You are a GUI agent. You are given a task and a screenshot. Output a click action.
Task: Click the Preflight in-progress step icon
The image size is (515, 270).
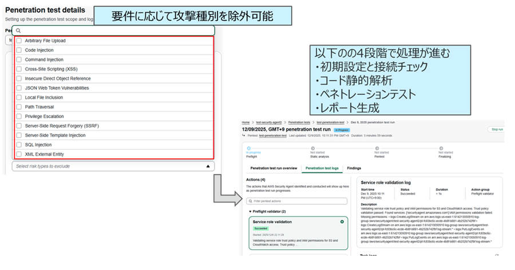[248, 148]
